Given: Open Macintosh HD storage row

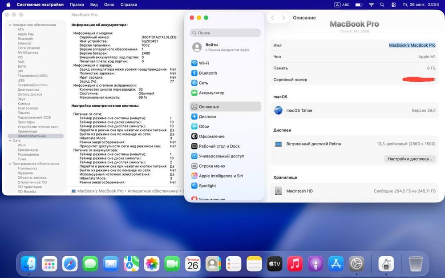Looking at the screenshot, I should pos(355,191).
